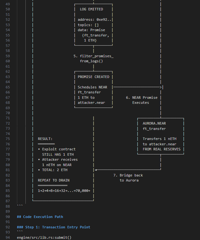This screenshot has width=200, height=240.
Task: Click 'attacker.near' on line 68
Action: click(x=91, y=103)
